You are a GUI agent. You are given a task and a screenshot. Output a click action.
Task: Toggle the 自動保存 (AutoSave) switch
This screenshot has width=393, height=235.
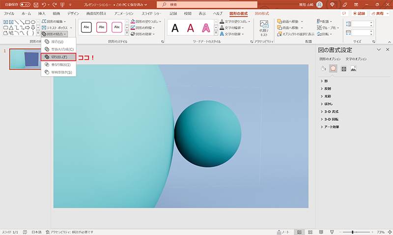click(25, 4)
